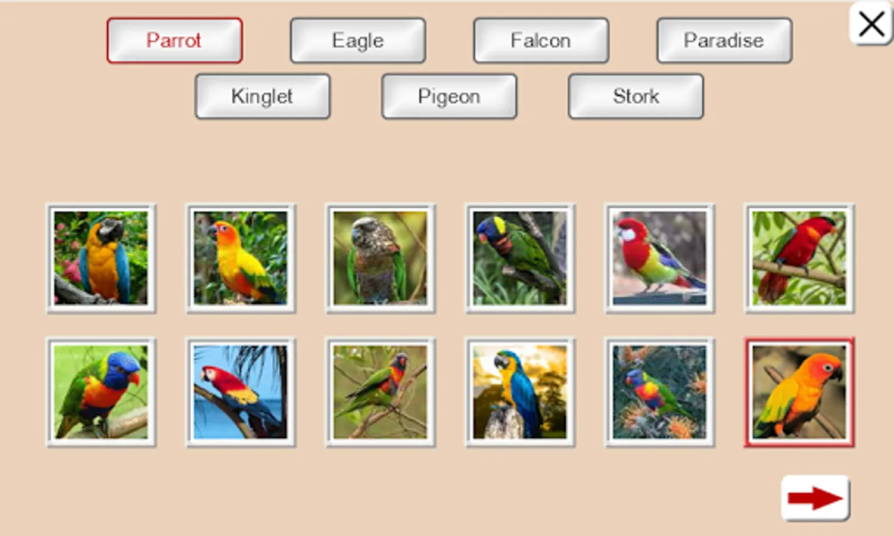
Task: Pick the blue macaw at sunset thumbnail
Action: point(520,392)
